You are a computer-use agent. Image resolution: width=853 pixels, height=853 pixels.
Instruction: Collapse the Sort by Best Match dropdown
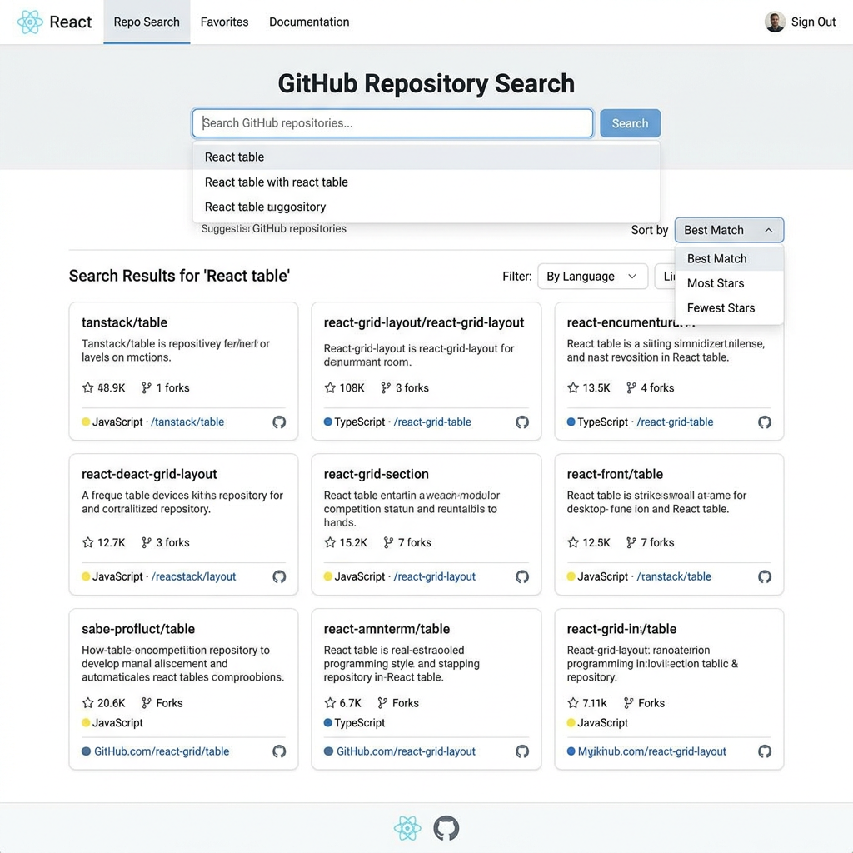click(x=729, y=230)
